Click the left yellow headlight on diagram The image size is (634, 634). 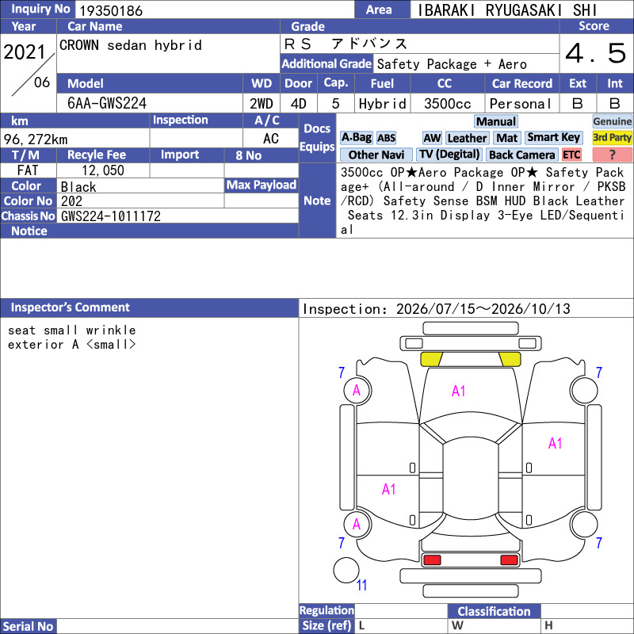click(x=431, y=359)
